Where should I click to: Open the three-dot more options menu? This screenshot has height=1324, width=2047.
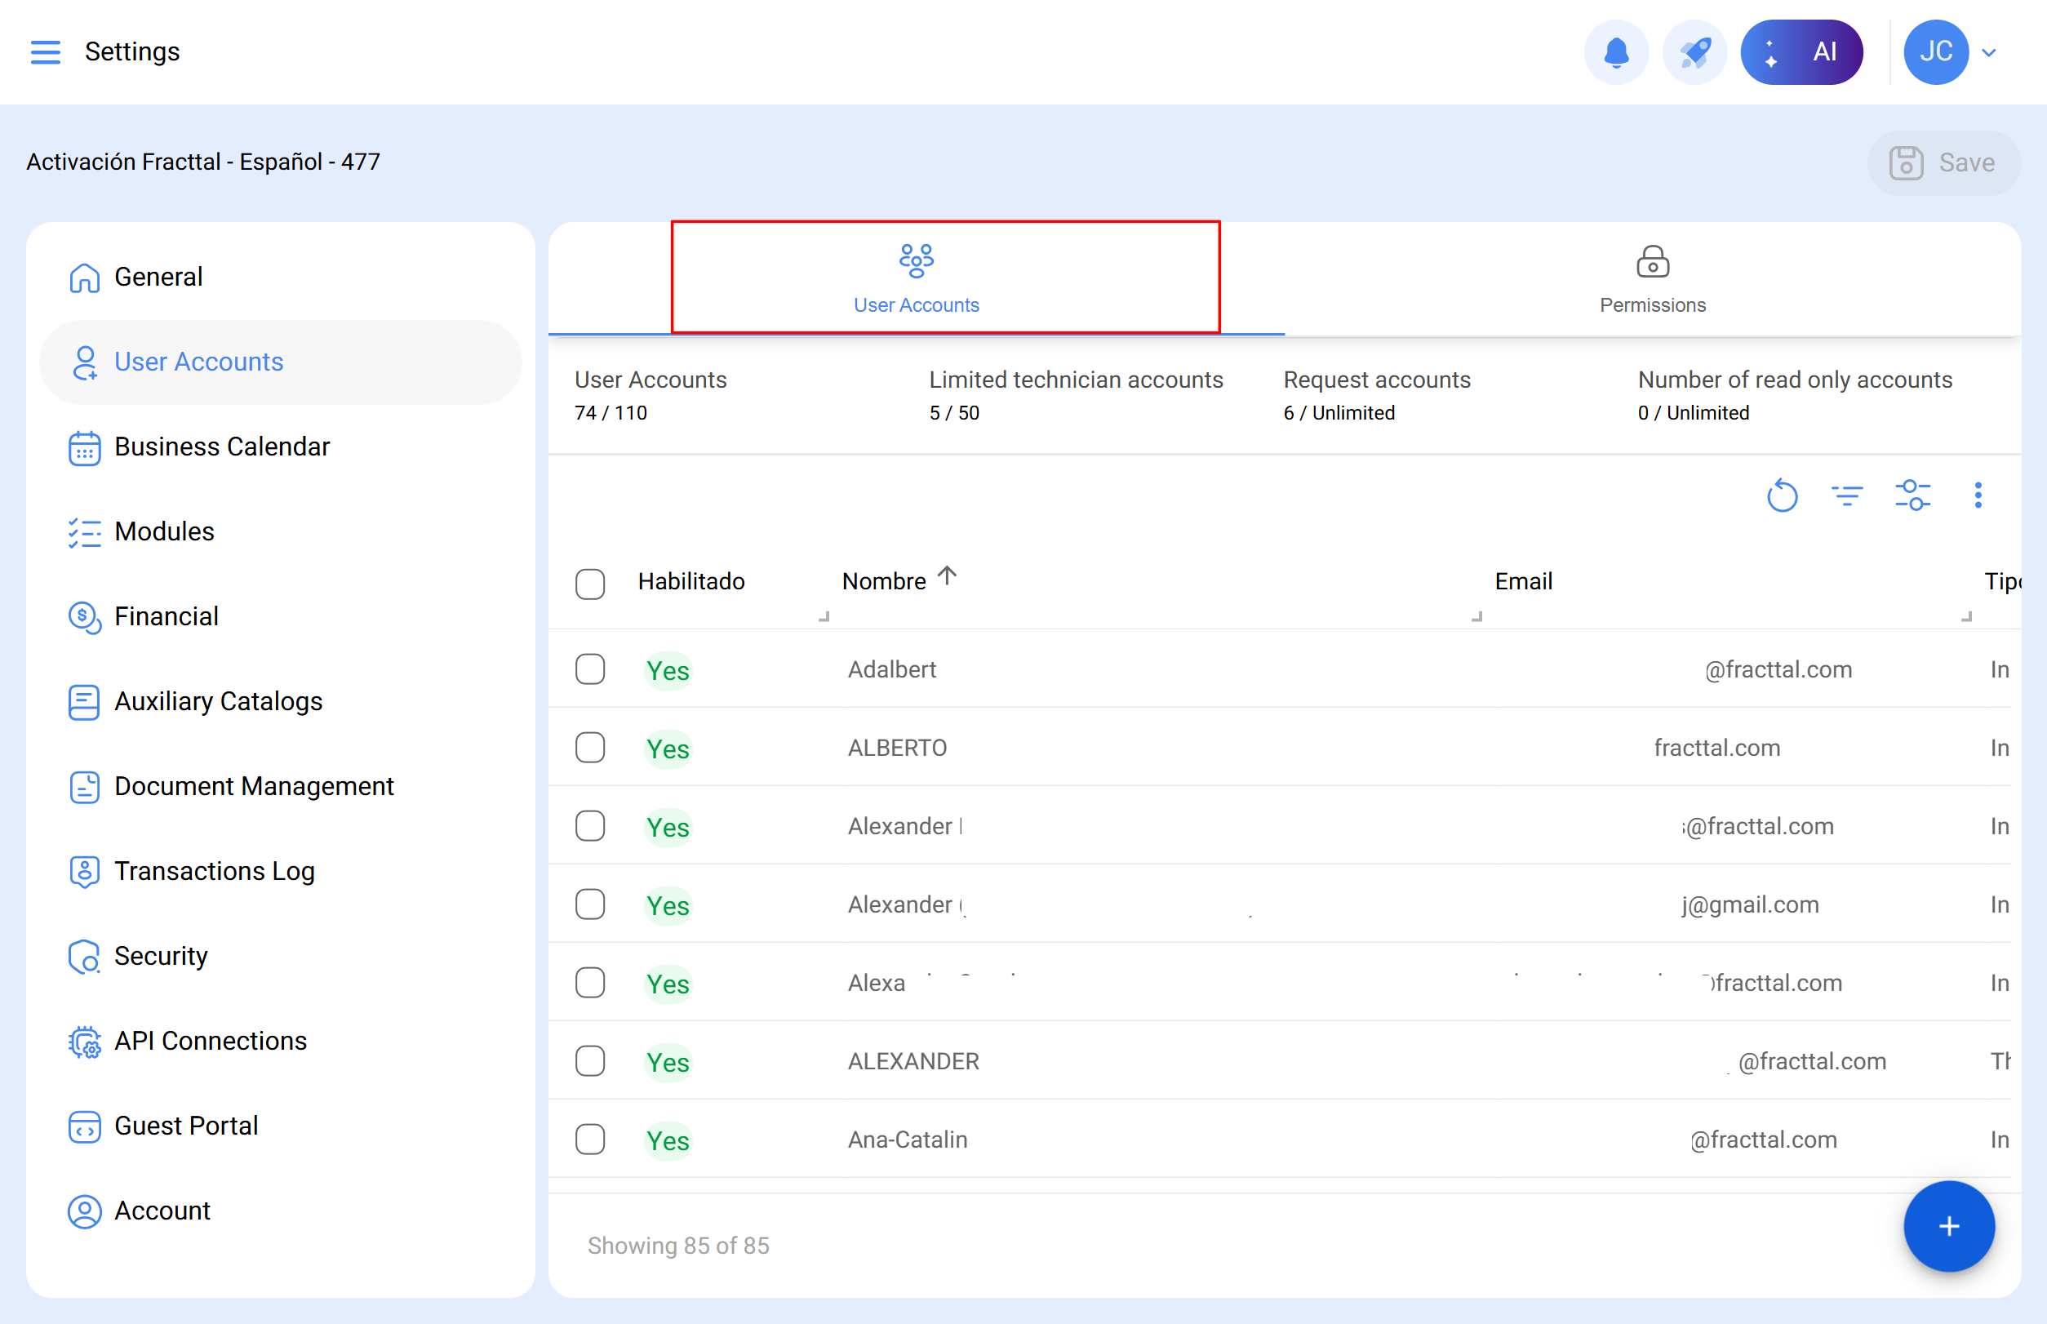click(x=1978, y=496)
